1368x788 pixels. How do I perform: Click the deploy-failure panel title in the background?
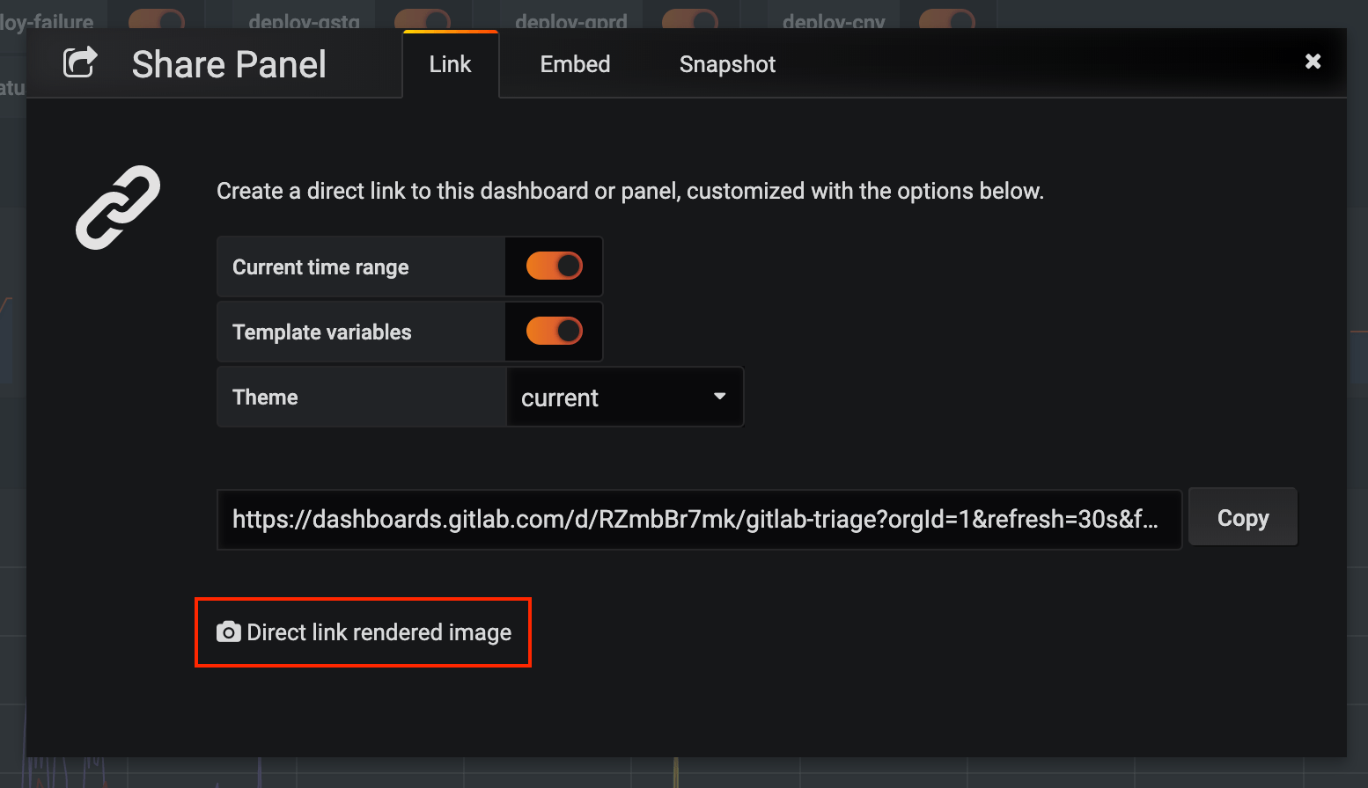point(48,19)
